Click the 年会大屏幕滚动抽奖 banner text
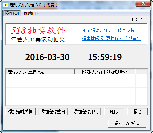 38,39
